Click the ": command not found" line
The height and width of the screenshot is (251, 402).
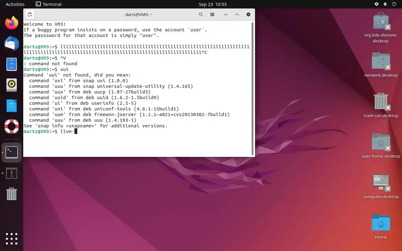coord(50,64)
